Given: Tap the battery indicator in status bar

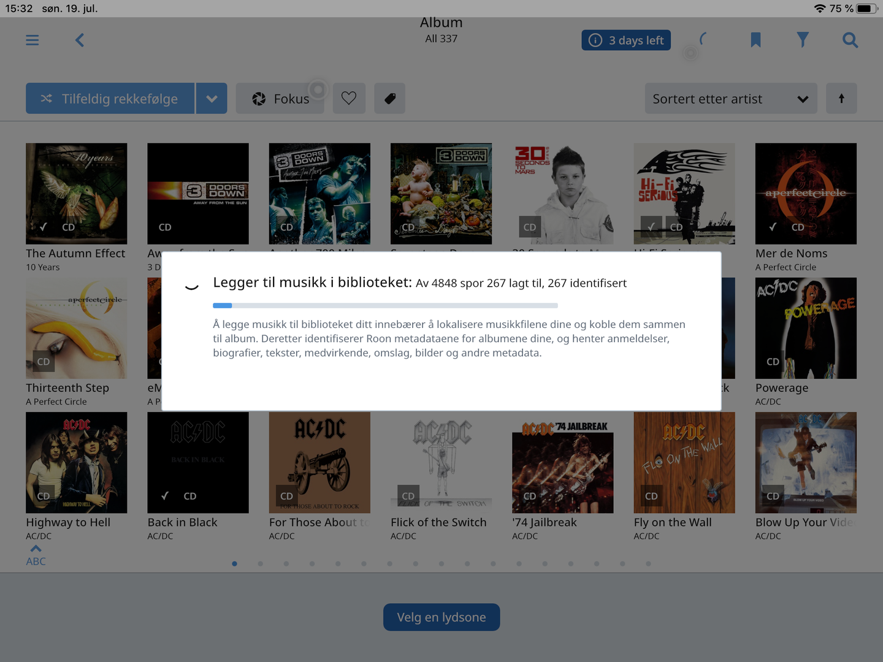Looking at the screenshot, I should click(867, 9).
